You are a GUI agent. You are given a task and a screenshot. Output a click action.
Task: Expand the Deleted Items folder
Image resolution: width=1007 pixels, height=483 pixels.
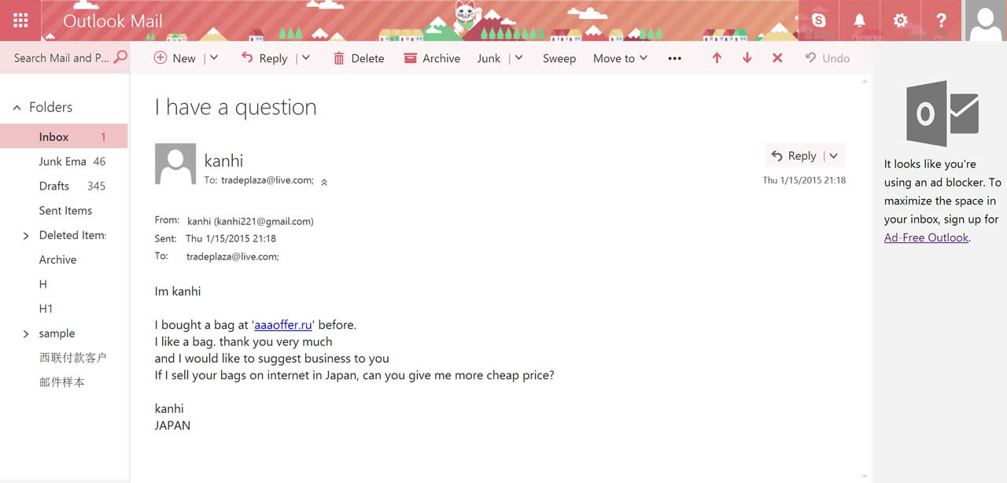(x=26, y=235)
